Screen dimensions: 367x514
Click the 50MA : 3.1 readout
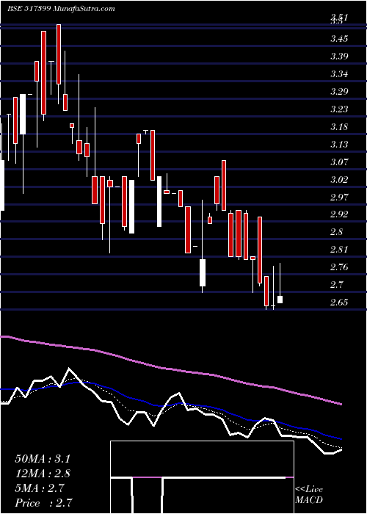point(43,459)
